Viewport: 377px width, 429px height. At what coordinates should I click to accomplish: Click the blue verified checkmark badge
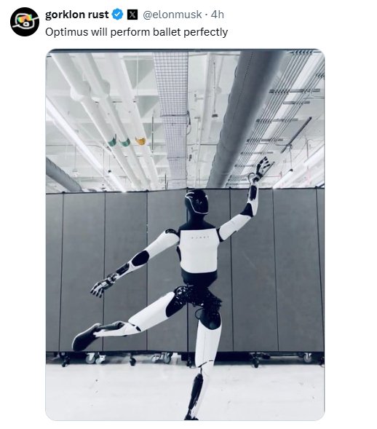pyautogui.click(x=118, y=15)
